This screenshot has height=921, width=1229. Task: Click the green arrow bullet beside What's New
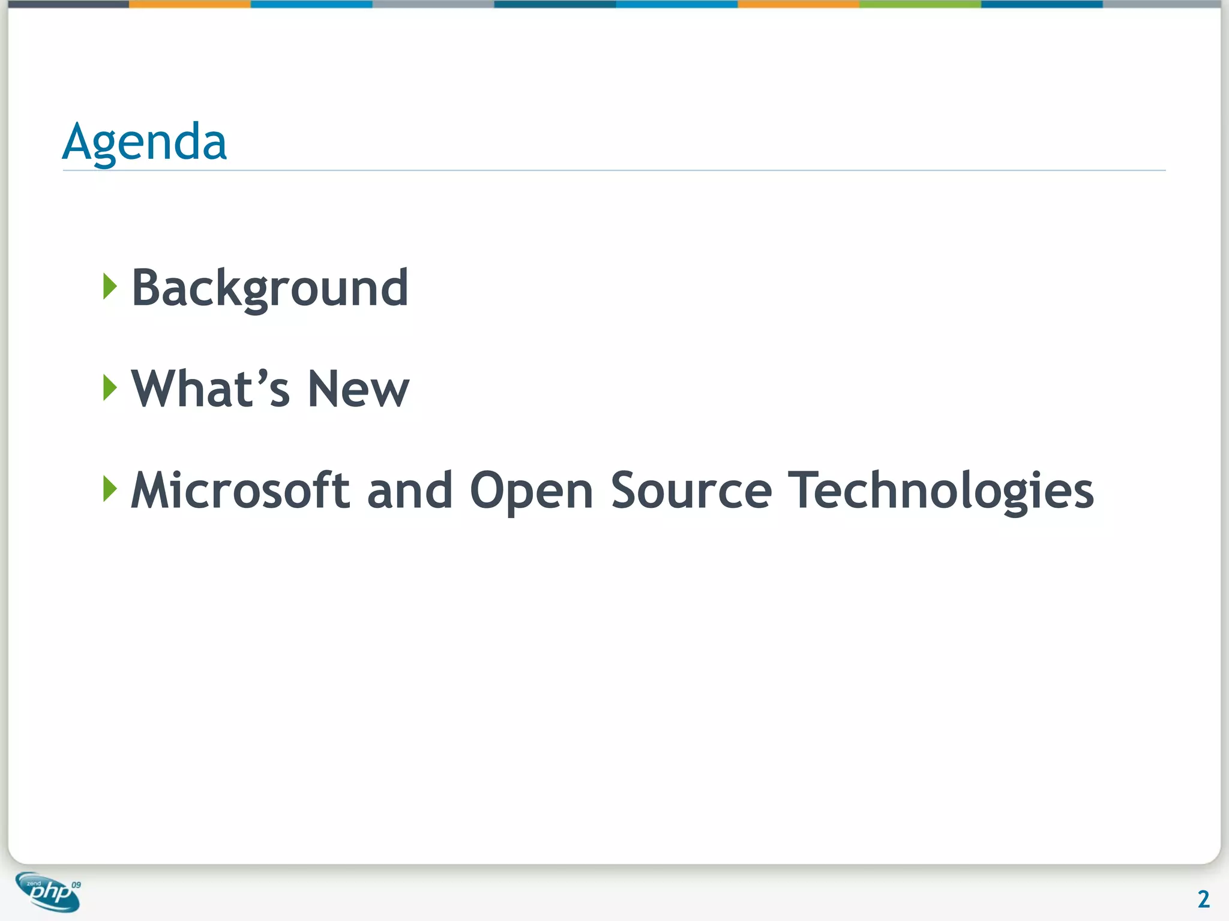(110, 387)
